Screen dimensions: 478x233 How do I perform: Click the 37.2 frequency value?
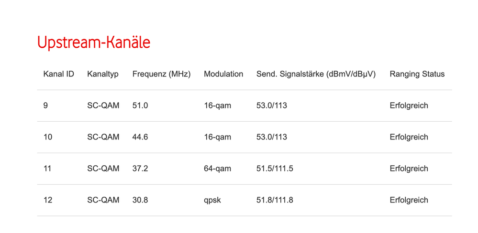point(140,169)
